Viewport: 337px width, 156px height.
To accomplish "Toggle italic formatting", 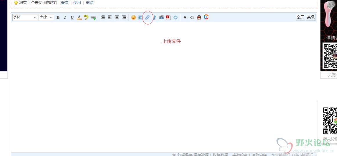I will tap(65, 18).
